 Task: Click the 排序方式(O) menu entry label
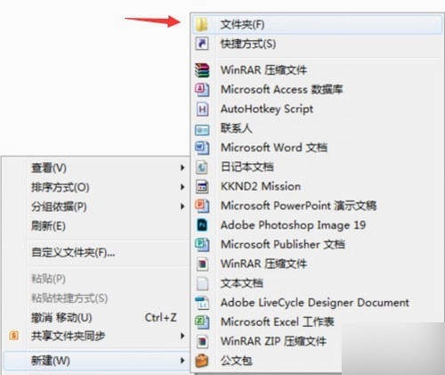(x=61, y=187)
